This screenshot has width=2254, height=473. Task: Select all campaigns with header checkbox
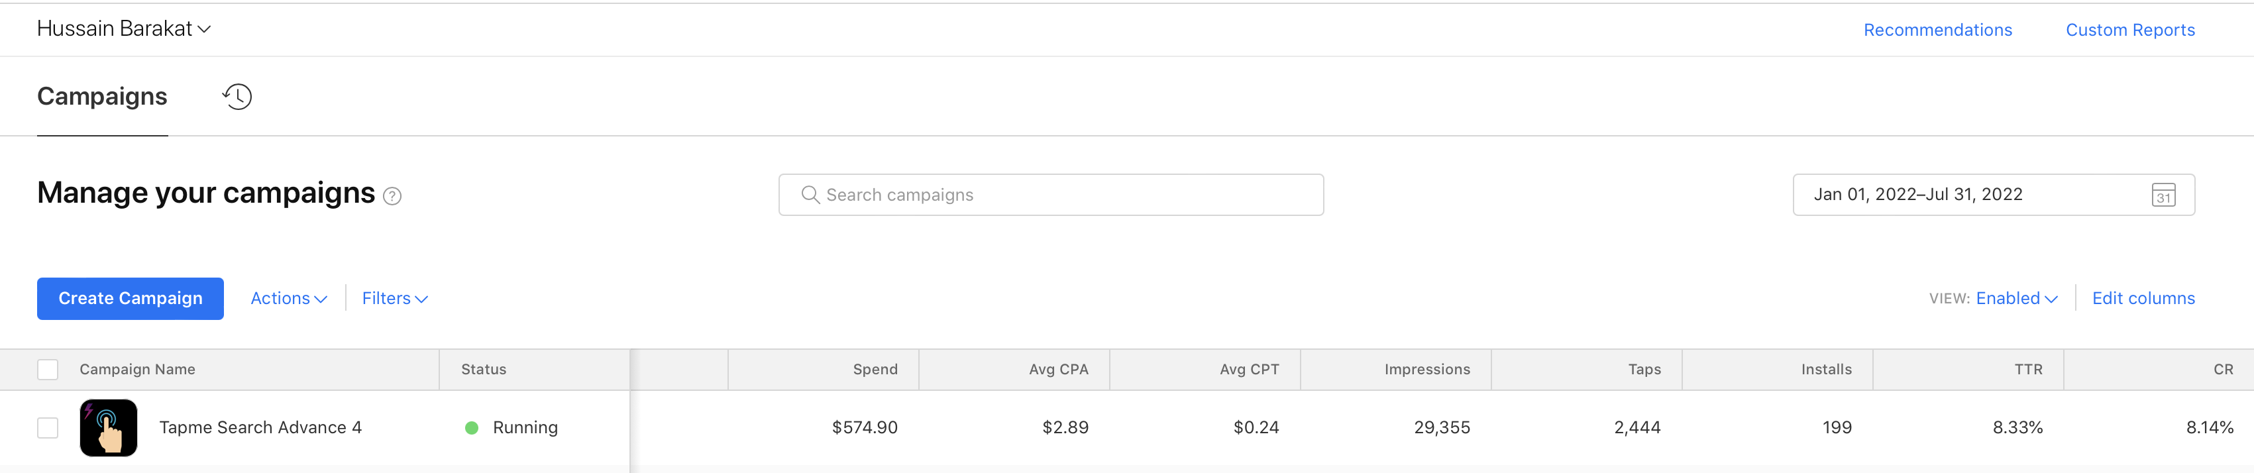(x=48, y=370)
